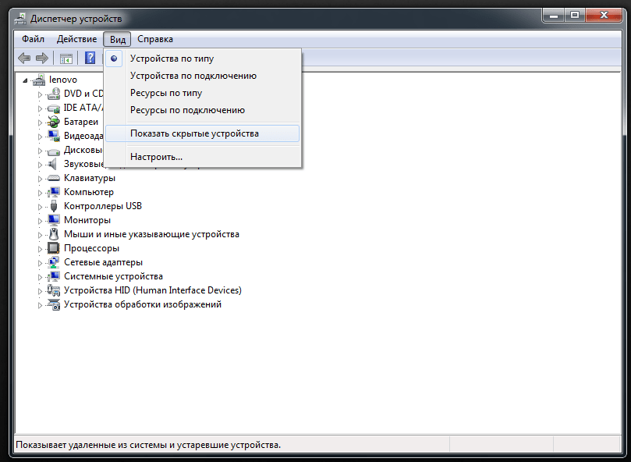Viewport: 631px width, 462px height.
Task: Click the Back arrow toolbar icon
Action: 24,58
